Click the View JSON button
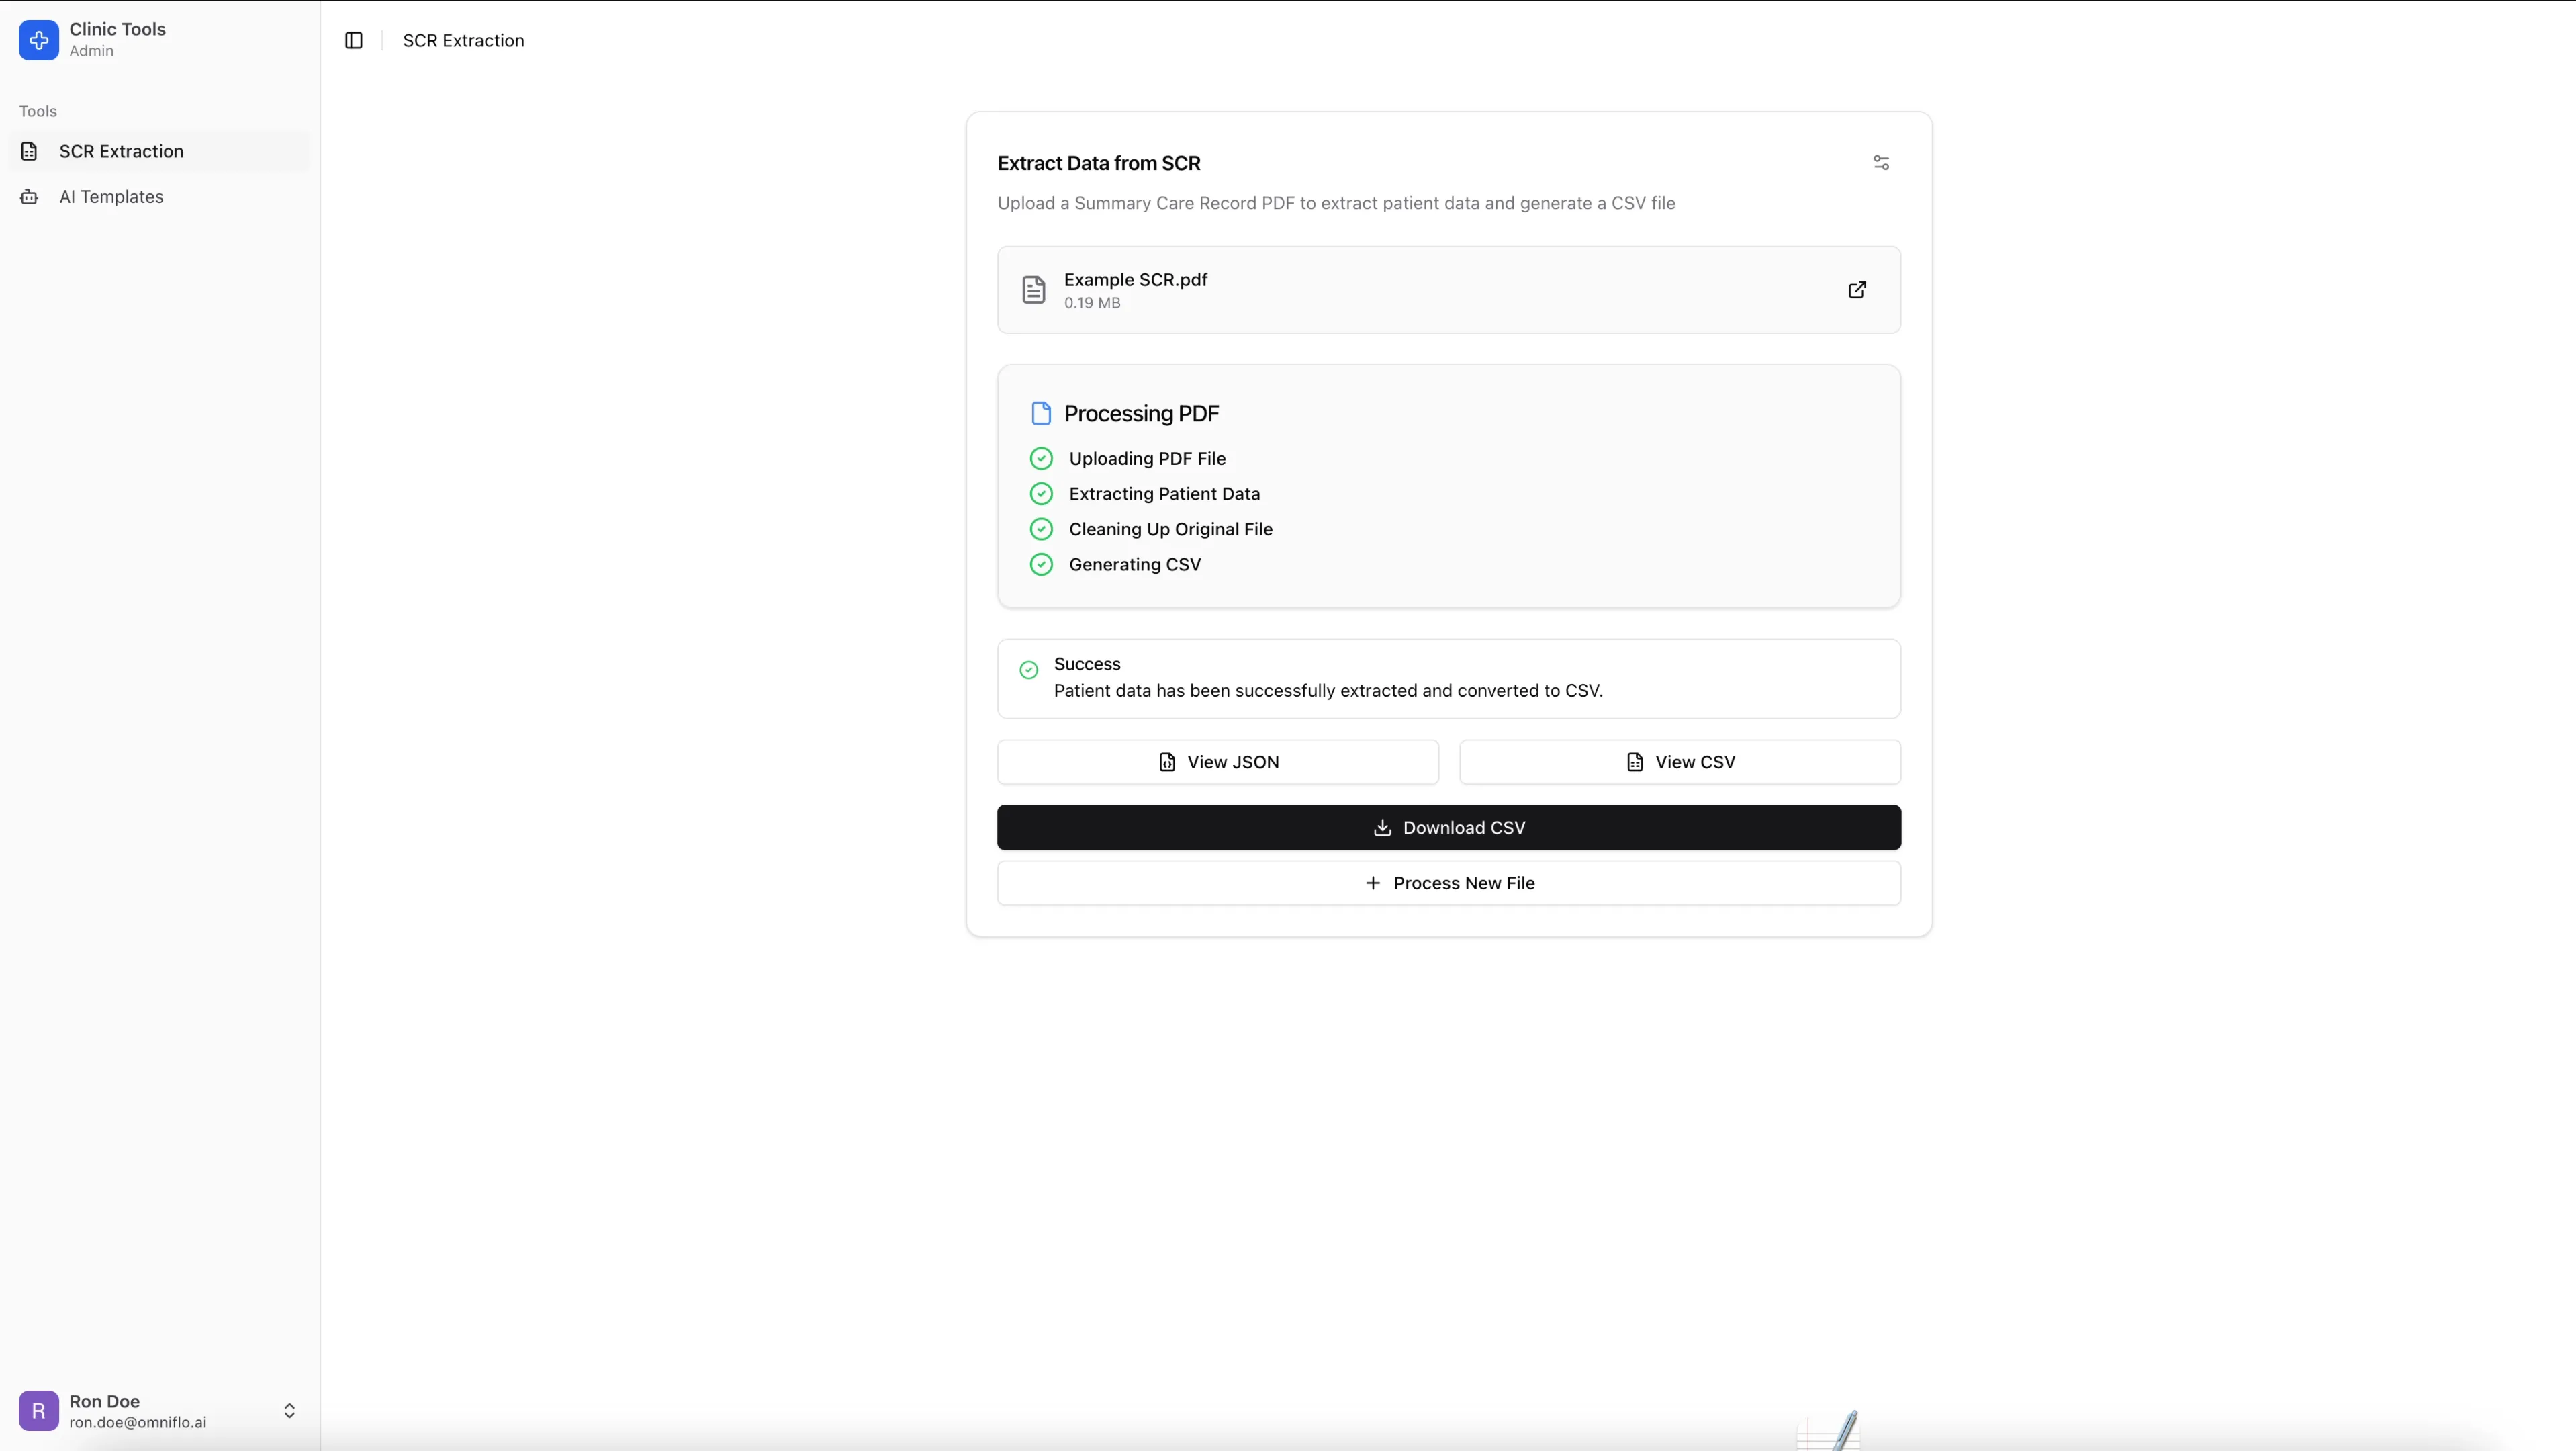Screen dimensions: 2576x1451 click(1217, 761)
